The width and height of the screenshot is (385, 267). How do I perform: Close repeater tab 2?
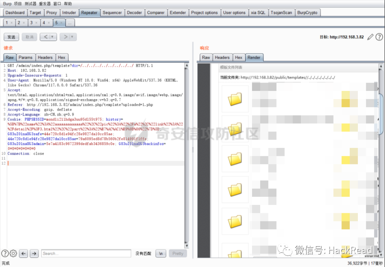click(x=24, y=22)
